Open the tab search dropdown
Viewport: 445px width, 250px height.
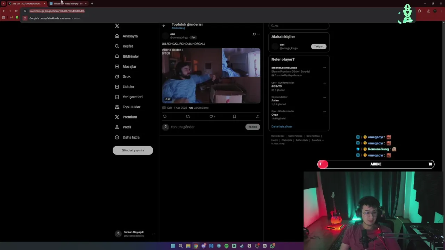click(x=3, y=3)
